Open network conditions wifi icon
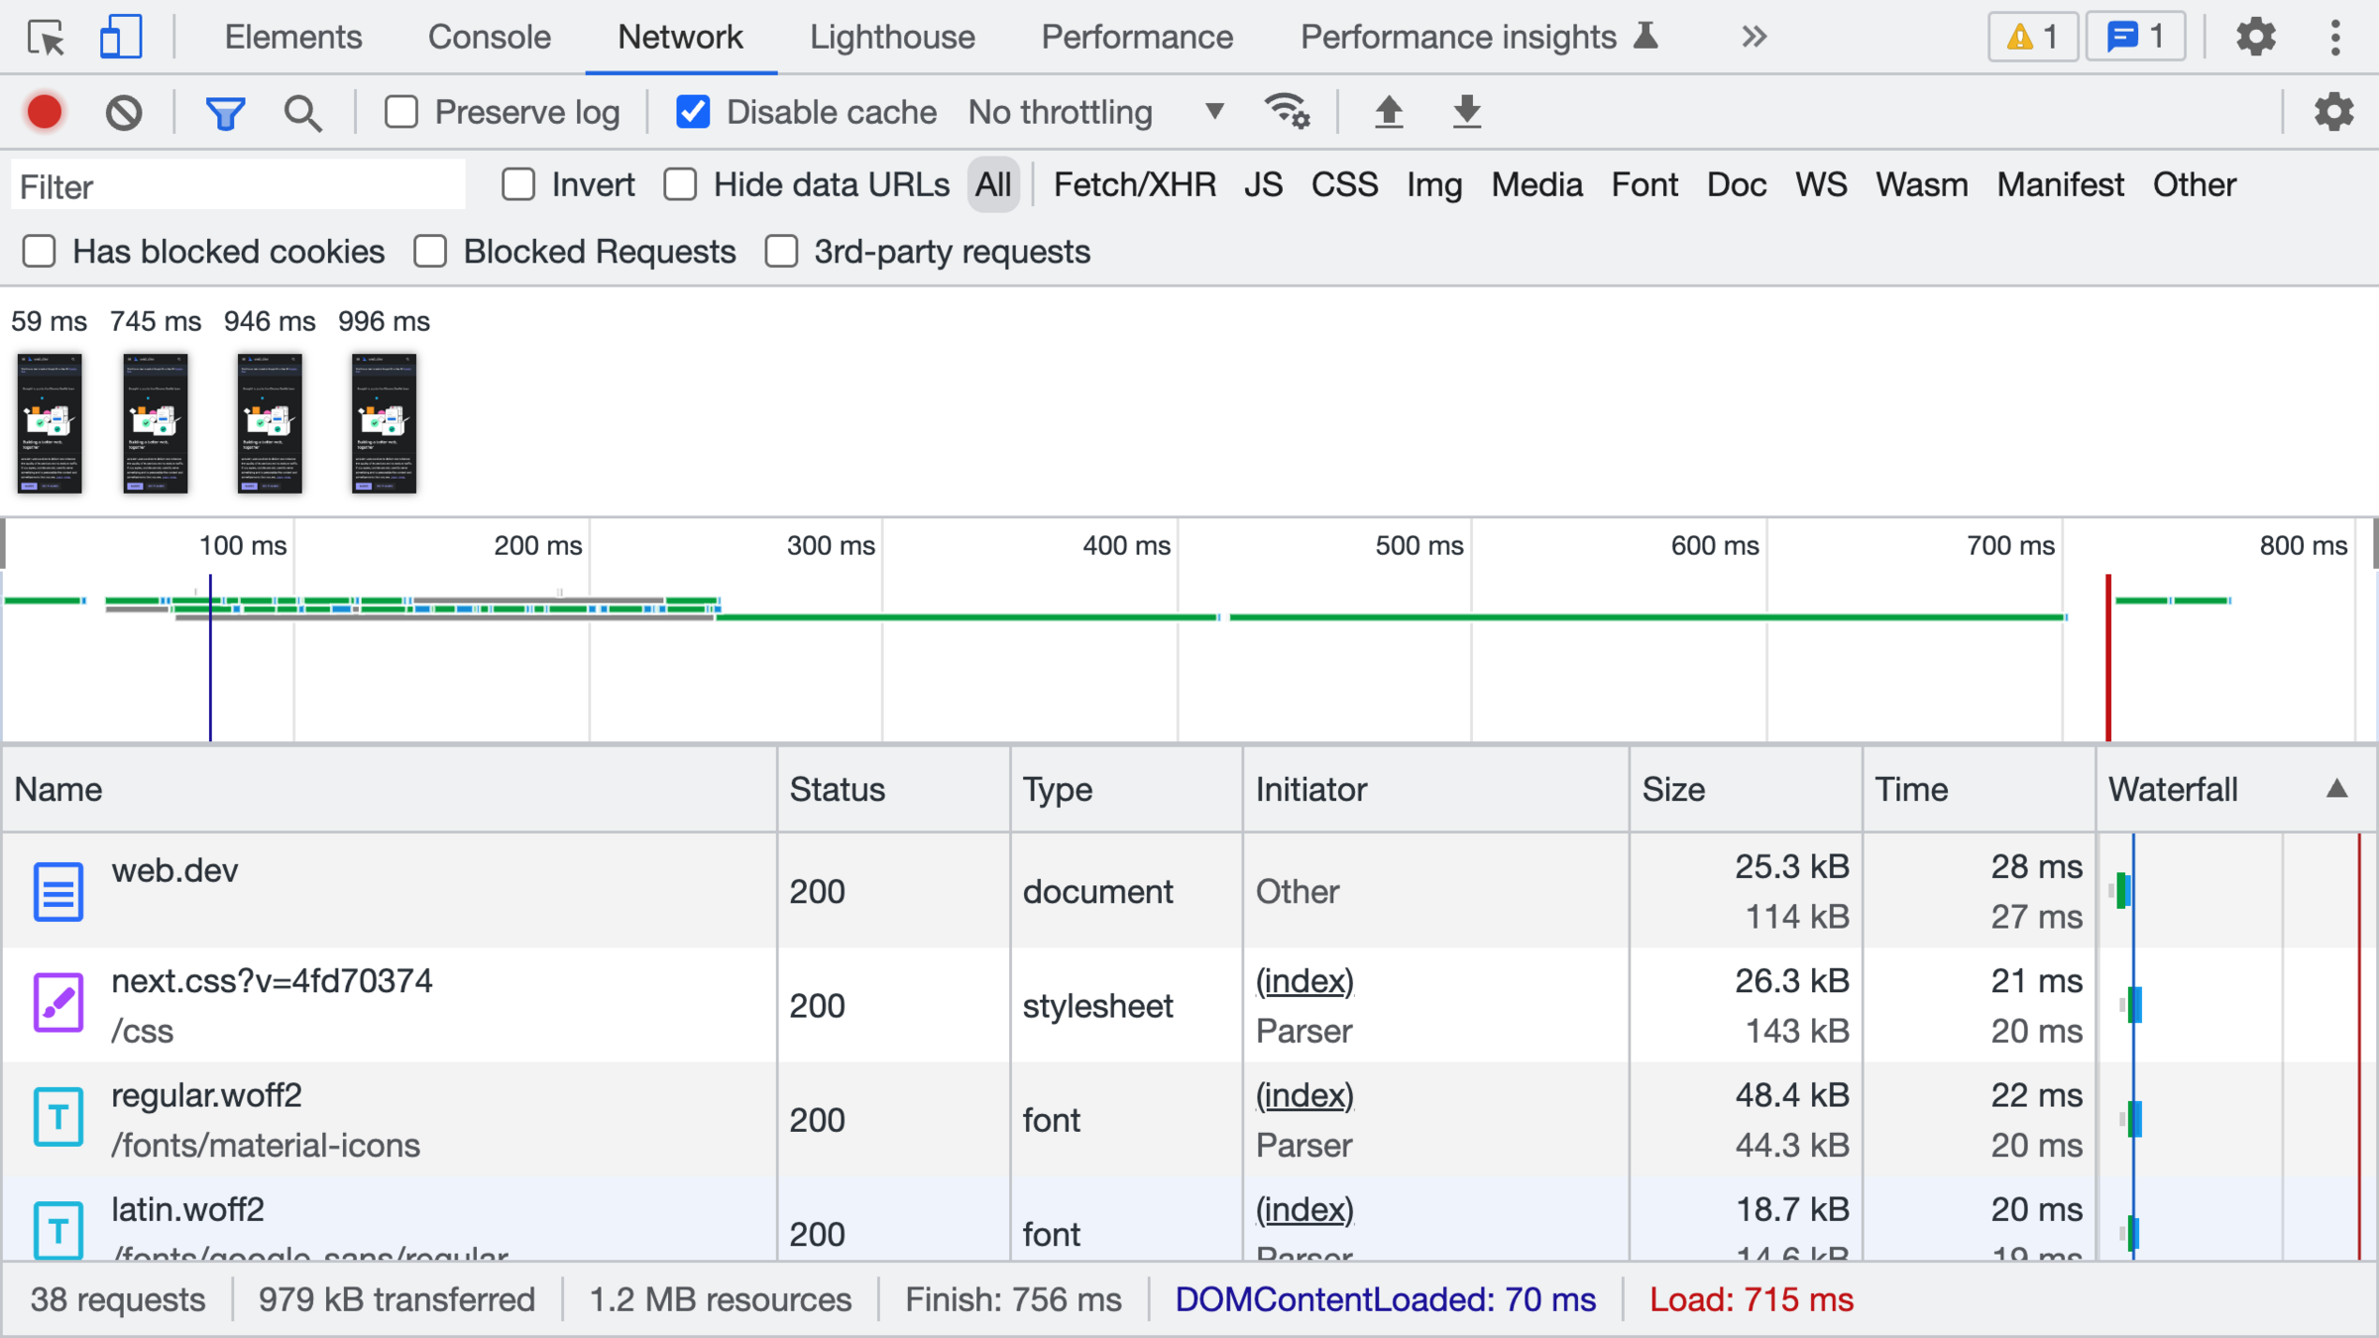Screen dimensions: 2379x1338 (1287, 112)
